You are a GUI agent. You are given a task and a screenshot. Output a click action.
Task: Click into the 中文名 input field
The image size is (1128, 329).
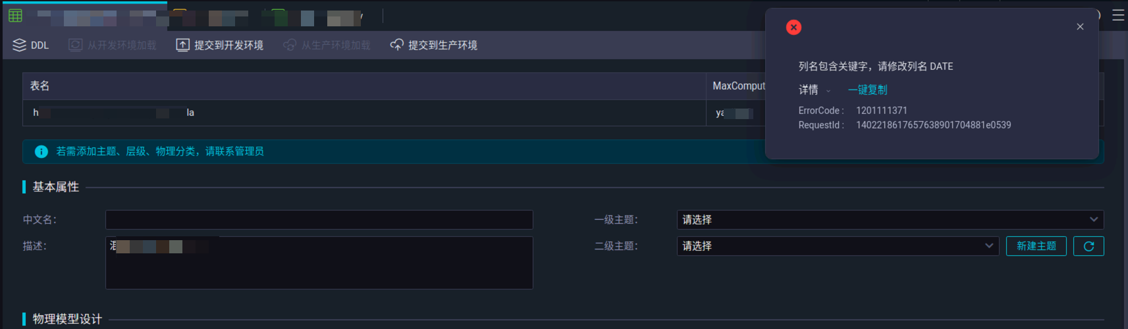click(319, 220)
